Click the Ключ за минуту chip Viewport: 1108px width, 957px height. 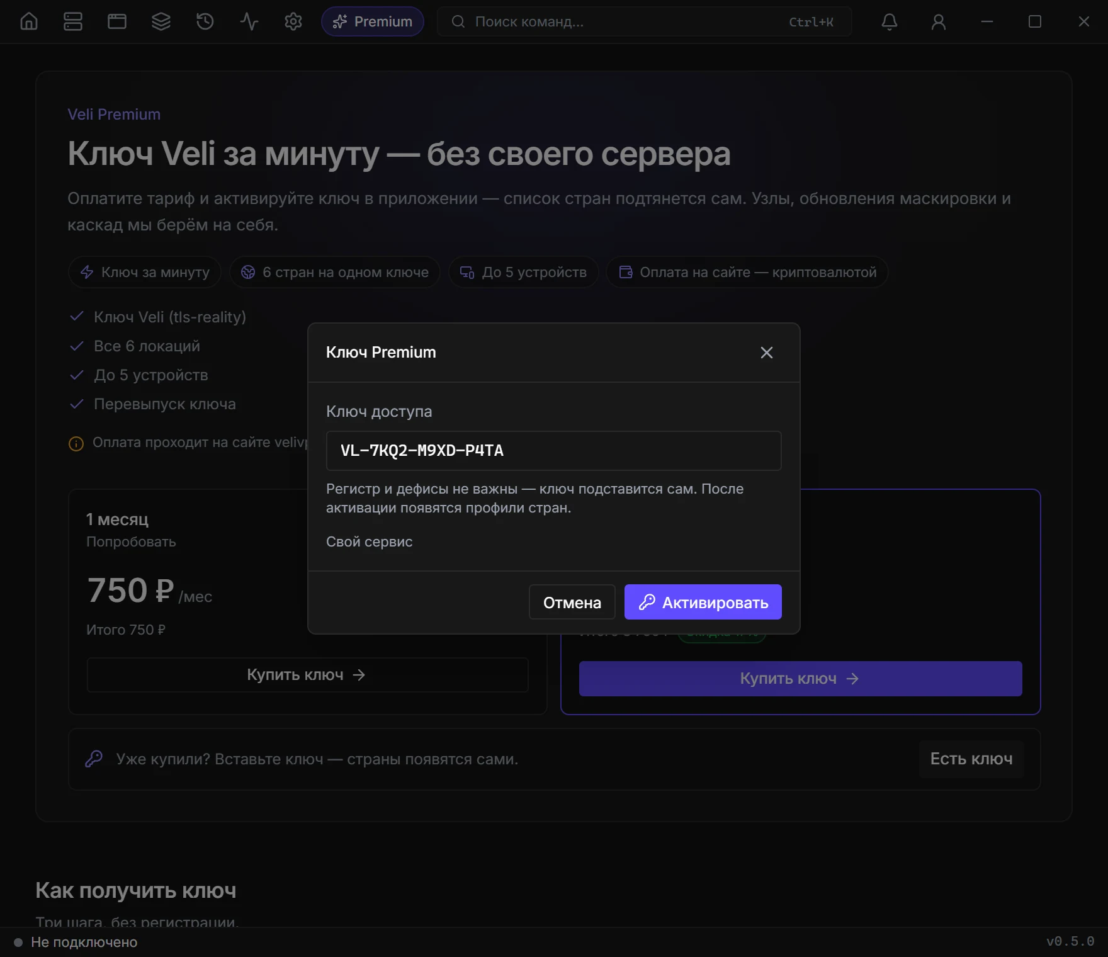pos(145,272)
